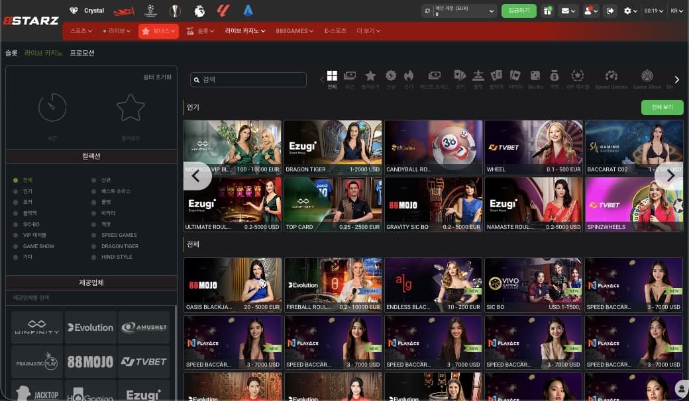The image size is (689, 401).
Task: Click the green 입금하기 deposit button
Action: tap(519, 11)
